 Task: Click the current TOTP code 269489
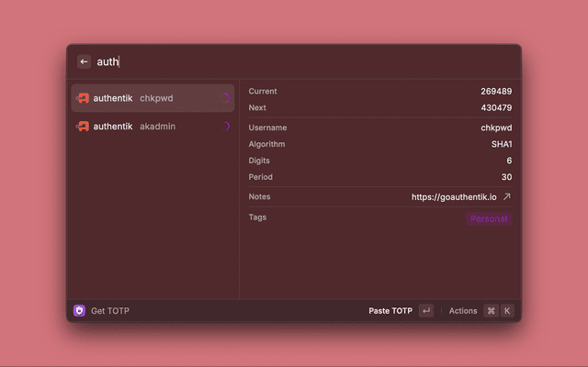[495, 92]
